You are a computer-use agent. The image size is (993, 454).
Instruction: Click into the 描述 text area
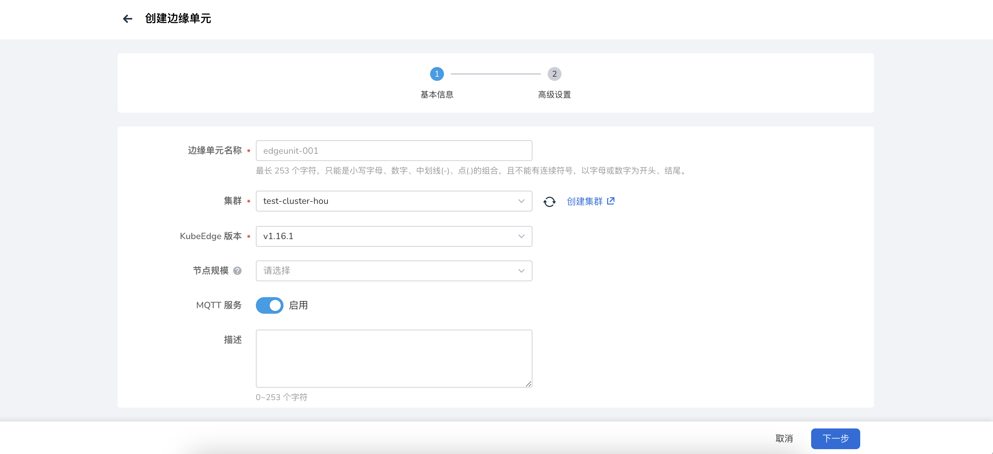393,358
